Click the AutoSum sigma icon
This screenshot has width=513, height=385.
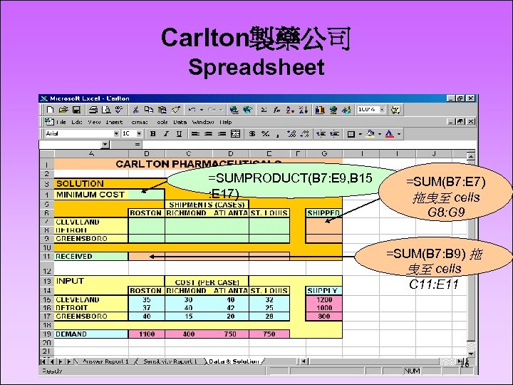(x=264, y=110)
